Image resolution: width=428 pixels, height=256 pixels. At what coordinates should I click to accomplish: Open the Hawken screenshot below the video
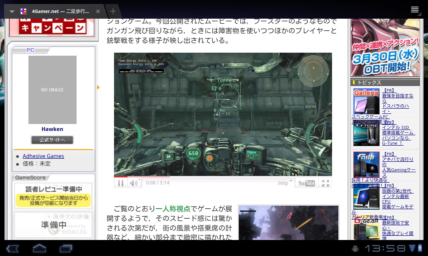click(289, 223)
